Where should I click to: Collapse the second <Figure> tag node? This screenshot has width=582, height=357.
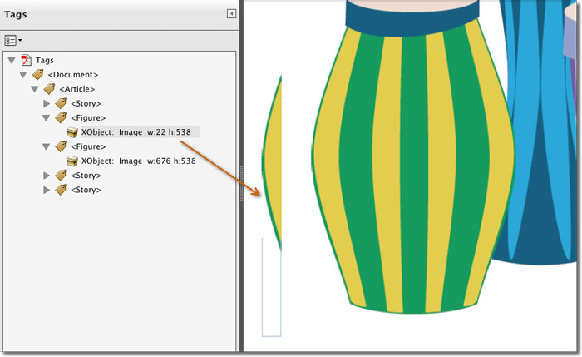click(47, 146)
